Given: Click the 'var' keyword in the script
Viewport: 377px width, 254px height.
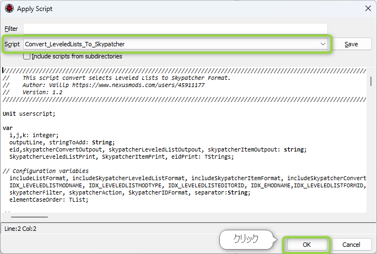Looking at the screenshot, I should tap(7, 128).
